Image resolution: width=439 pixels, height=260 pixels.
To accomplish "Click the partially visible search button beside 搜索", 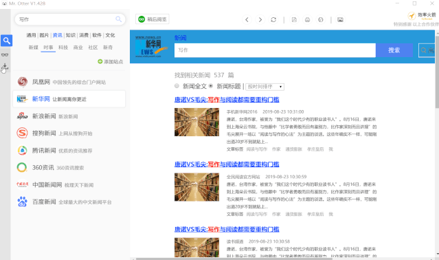I will tap(427, 50).
